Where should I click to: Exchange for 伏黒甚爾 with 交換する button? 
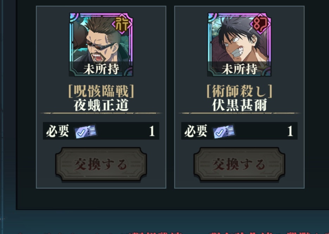239,164
